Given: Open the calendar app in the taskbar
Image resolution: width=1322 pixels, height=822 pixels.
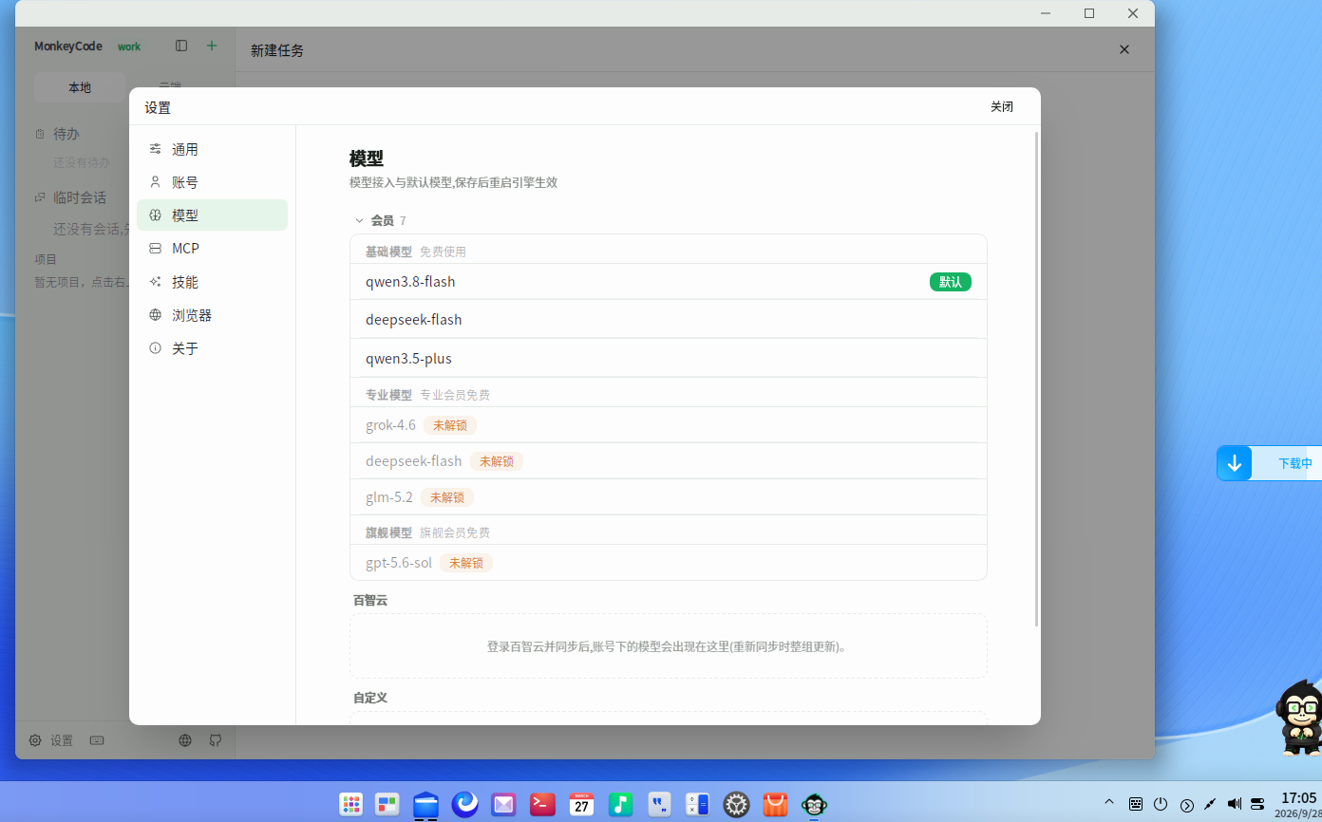Looking at the screenshot, I should 581,805.
